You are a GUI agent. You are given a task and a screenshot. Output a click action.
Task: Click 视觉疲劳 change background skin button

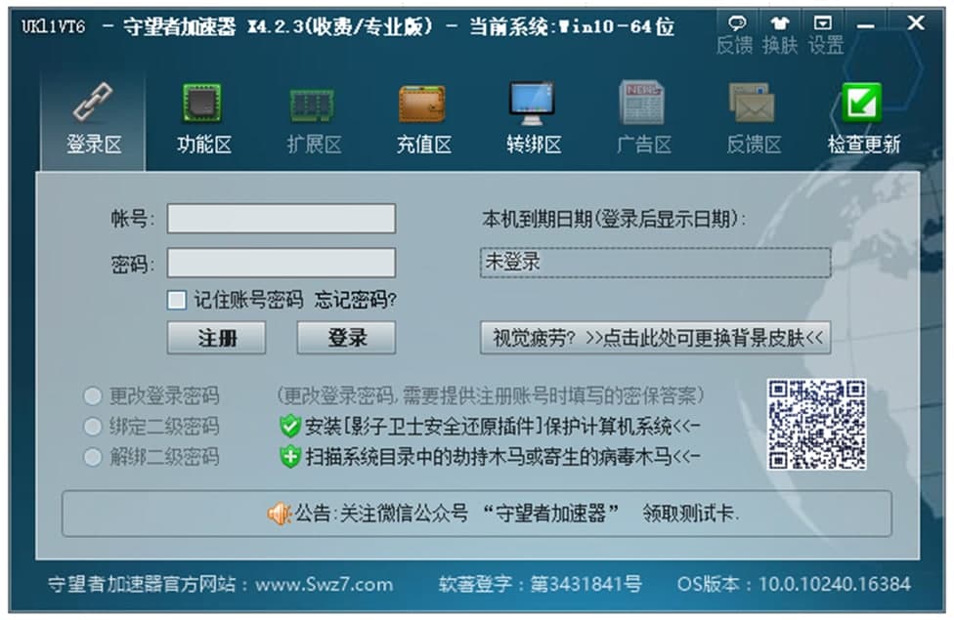pyautogui.click(x=655, y=338)
